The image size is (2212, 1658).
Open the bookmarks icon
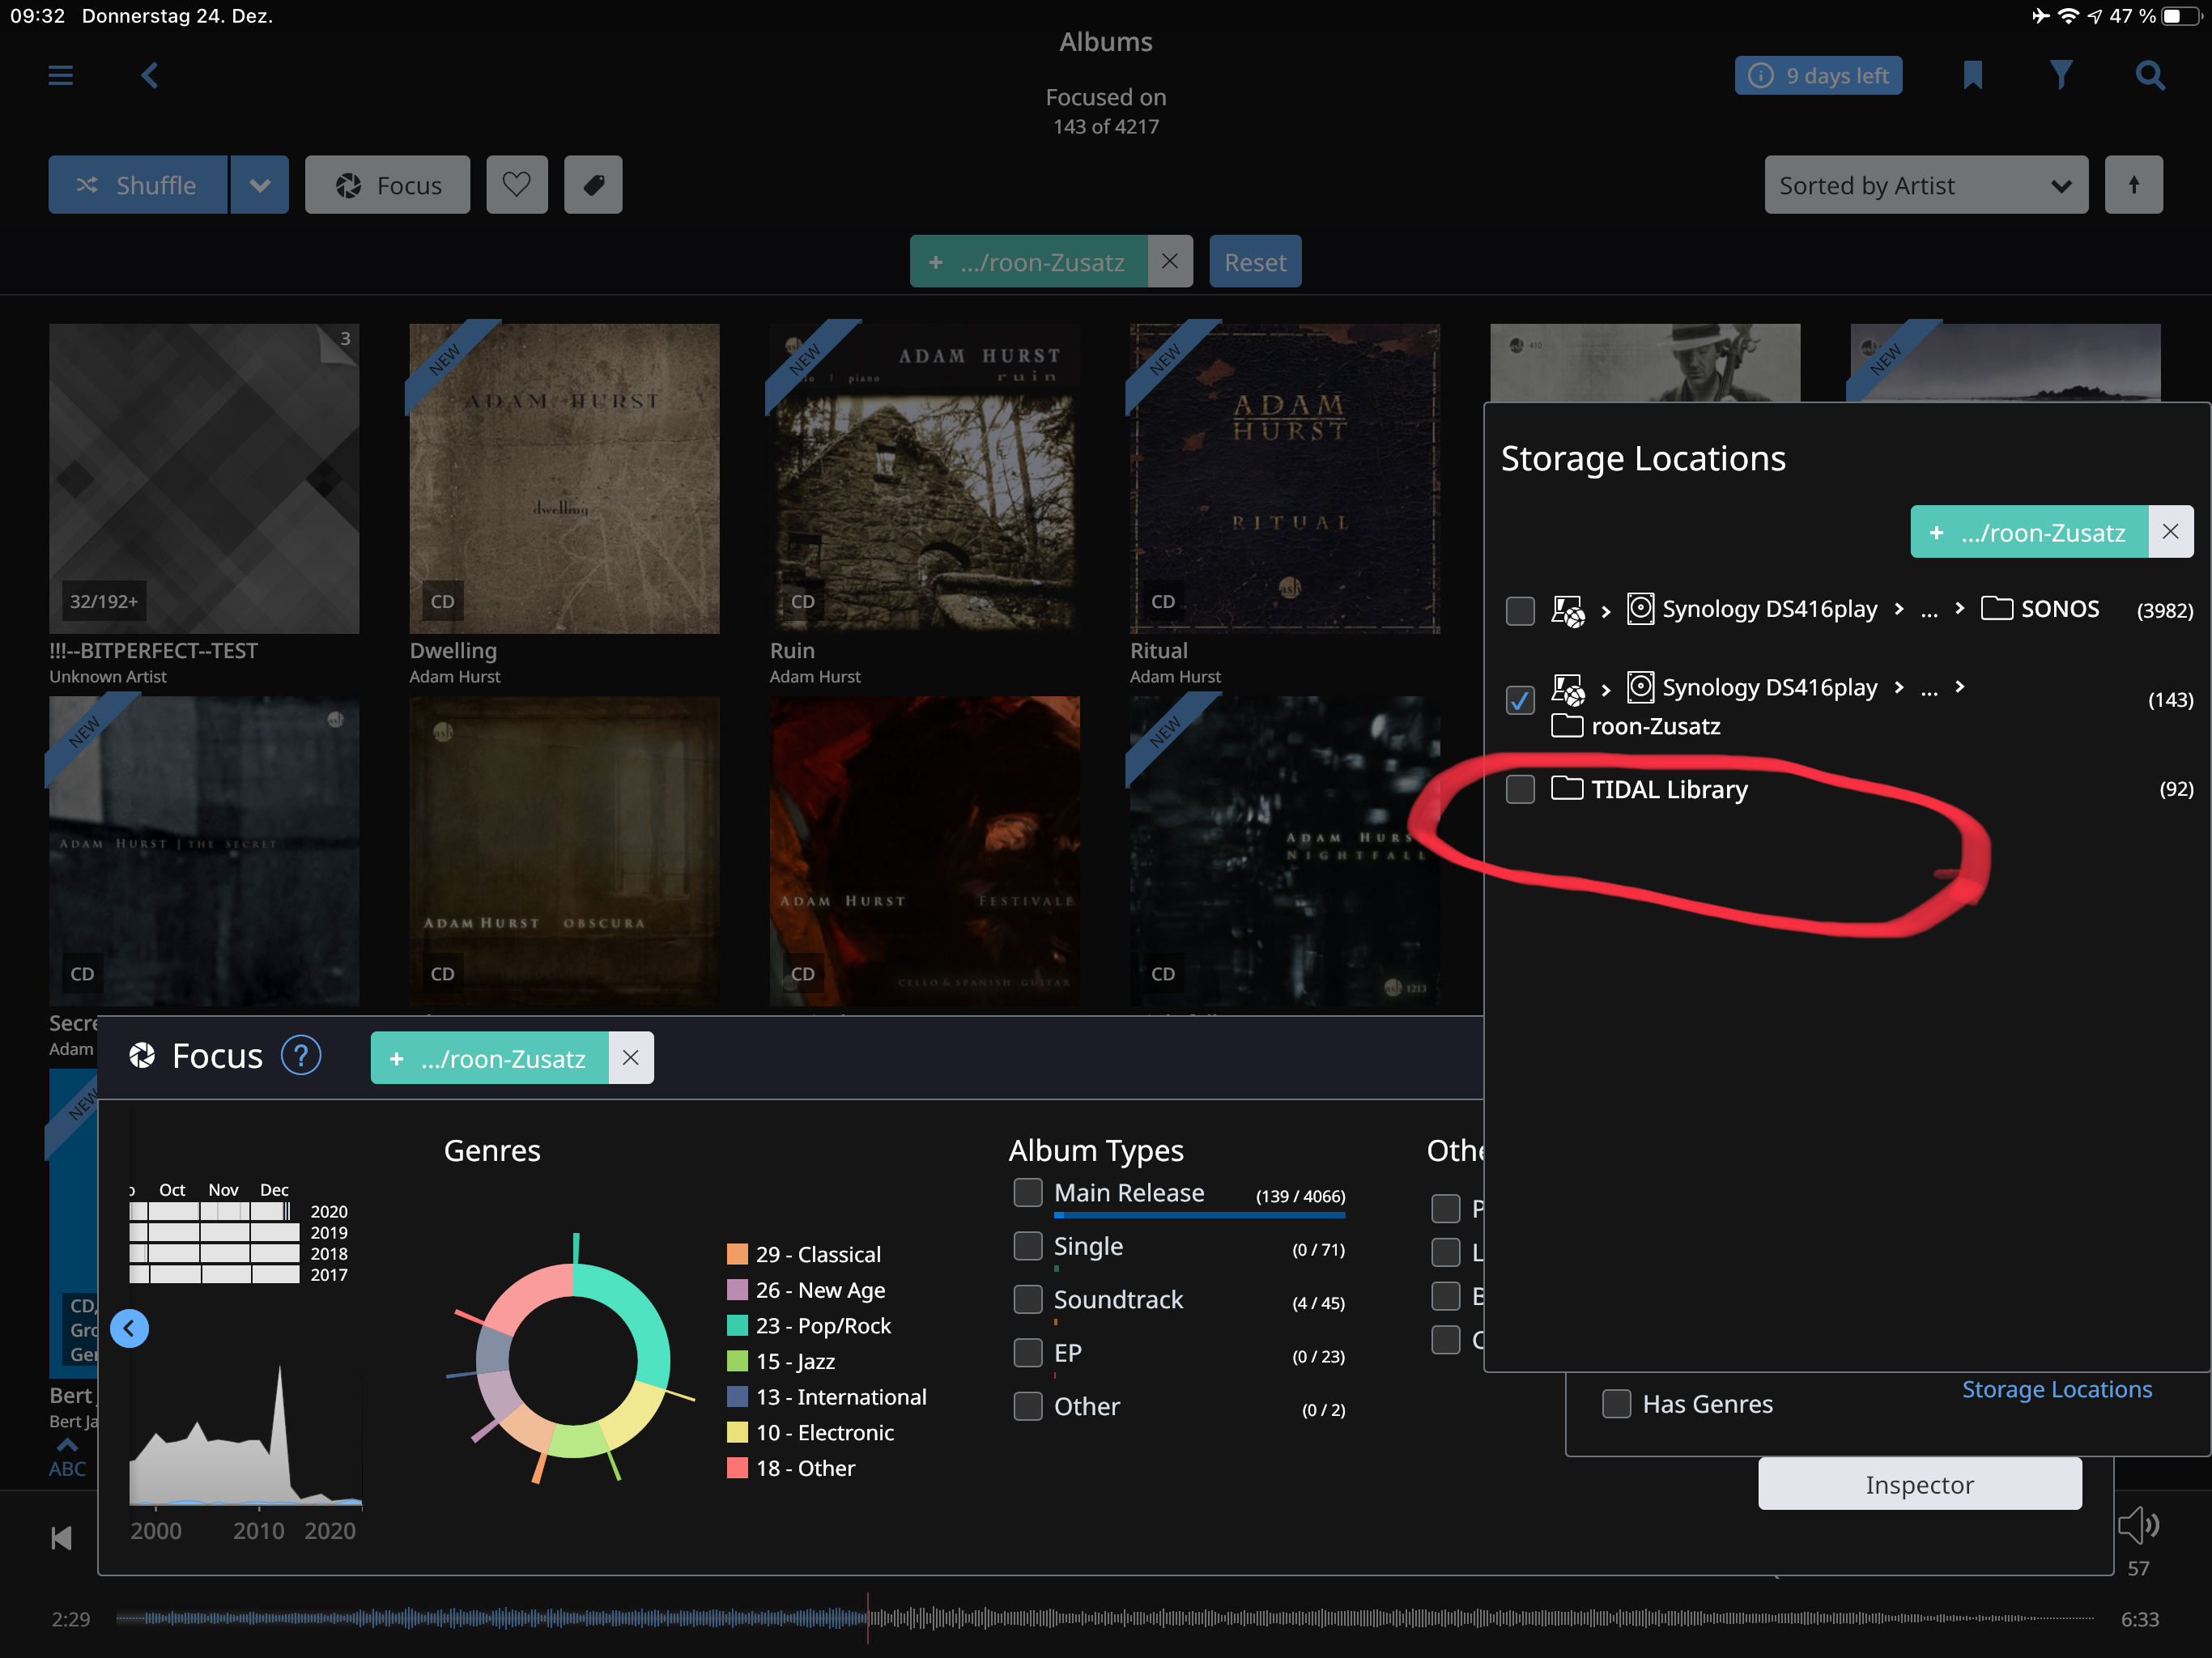point(1972,75)
